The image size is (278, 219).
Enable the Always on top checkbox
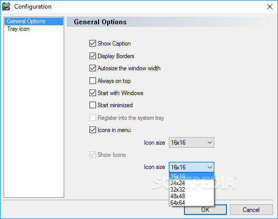point(92,81)
